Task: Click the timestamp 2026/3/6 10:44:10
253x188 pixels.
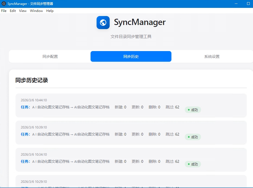Action: click(33, 100)
